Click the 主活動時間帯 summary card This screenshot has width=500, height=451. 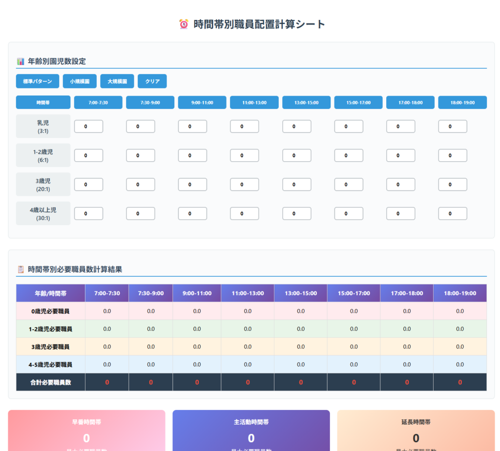[x=251, y=430]
